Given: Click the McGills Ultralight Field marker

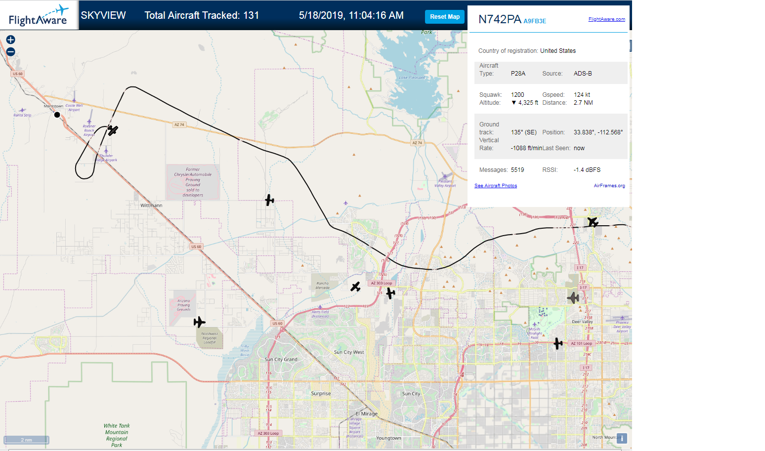Looking at the screenshot, I should tap(534, 325).
